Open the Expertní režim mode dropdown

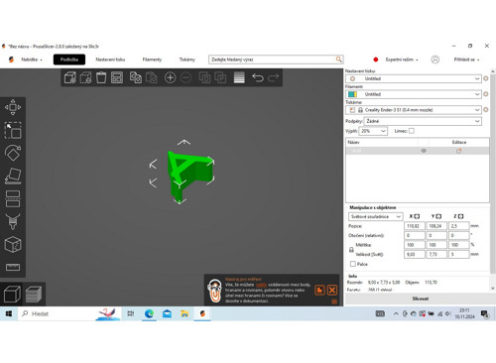pos(402,60)
